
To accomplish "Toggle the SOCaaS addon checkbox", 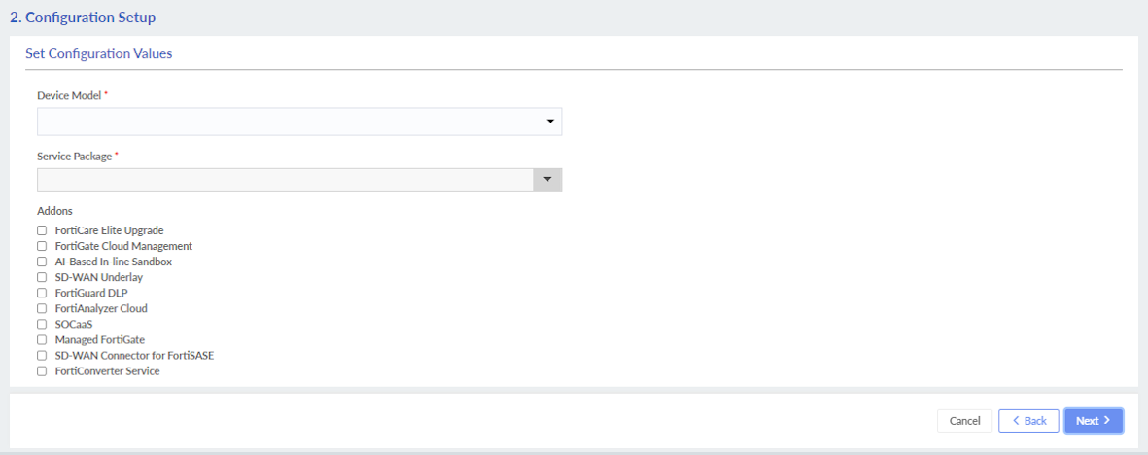I will coord(42,324).
